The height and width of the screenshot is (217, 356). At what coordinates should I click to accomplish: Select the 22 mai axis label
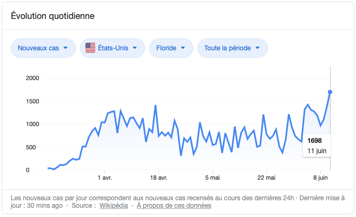(267, 177)
